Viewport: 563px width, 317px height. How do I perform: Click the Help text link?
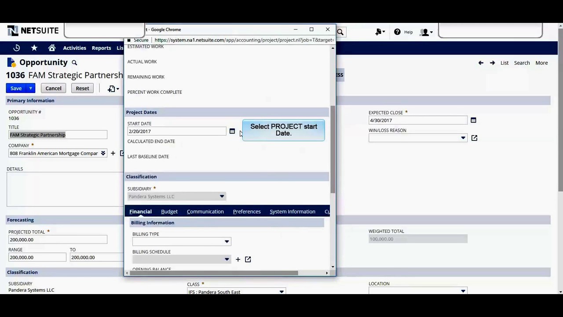coord(408,32)
